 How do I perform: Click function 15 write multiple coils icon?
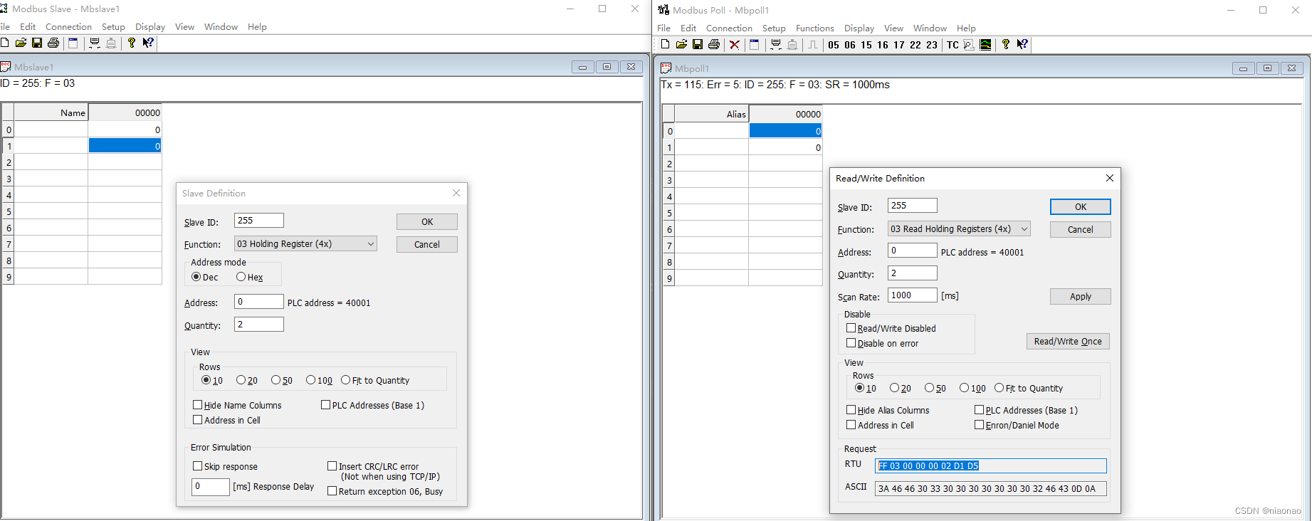(x=866, y=45)
